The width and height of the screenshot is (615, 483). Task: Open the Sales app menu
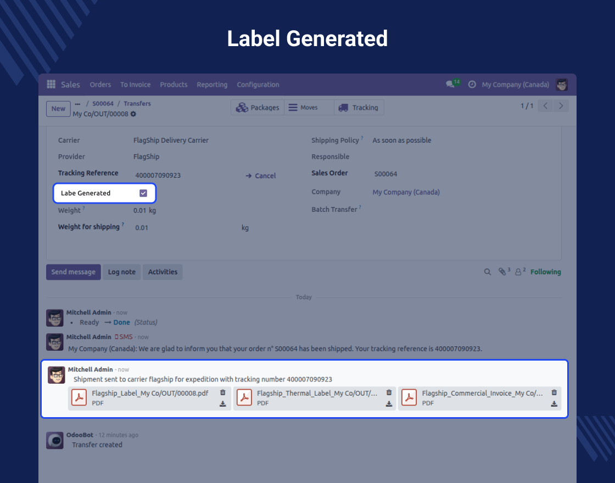coord(70,85)
